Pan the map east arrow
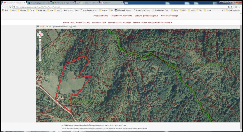243x132 pixels. [42, 35]
